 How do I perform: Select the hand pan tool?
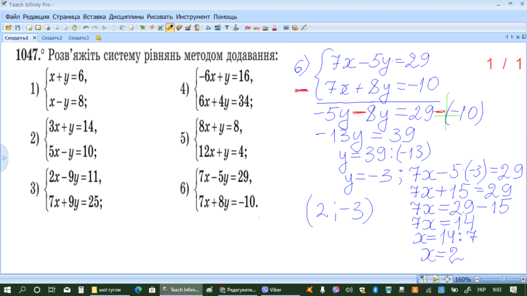(x=74, y=28)
